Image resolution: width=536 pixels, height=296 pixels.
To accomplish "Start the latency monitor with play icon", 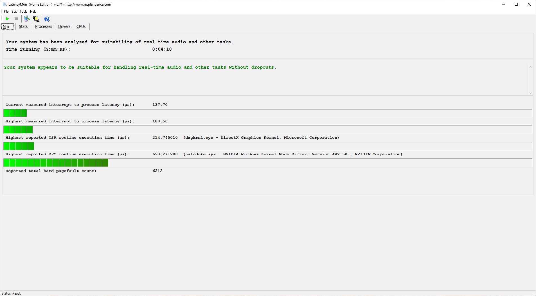I will click(7, 19).
